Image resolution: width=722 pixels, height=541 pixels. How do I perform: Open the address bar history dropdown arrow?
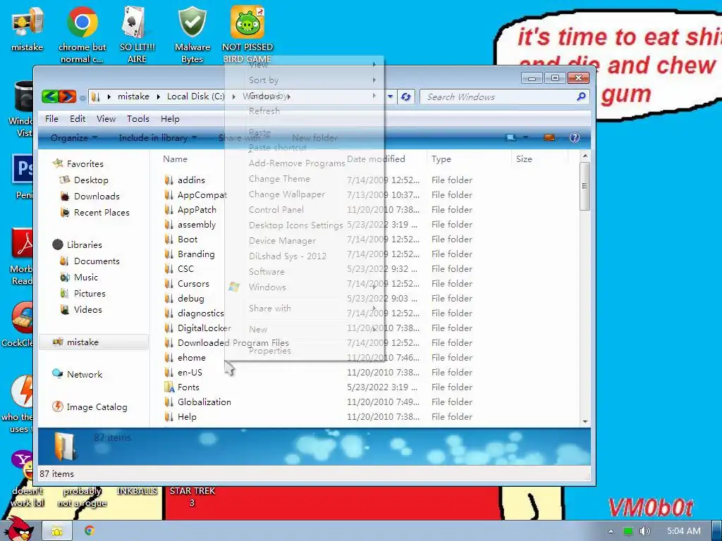pyautogui.click(x=390, y=97)
